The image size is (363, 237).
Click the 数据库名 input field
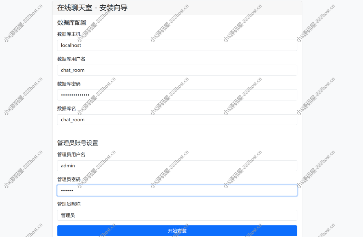click(177, 120)
